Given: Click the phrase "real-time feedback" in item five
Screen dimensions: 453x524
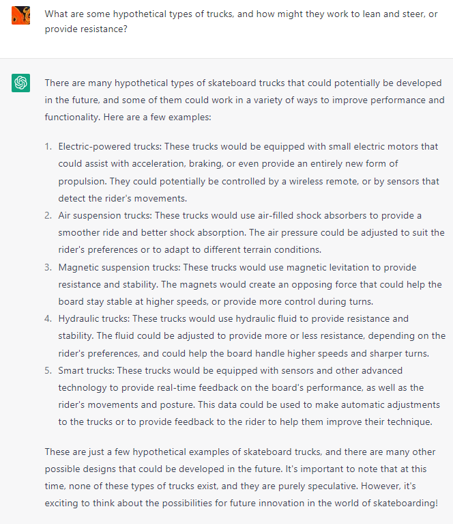Looking at the screenshot, I should [x=191, y=387].
